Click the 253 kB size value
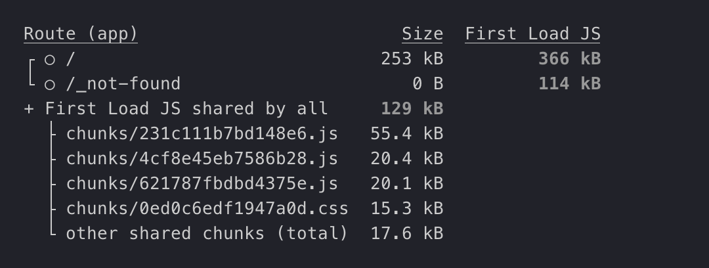The image size is (709, 268). 412,59
